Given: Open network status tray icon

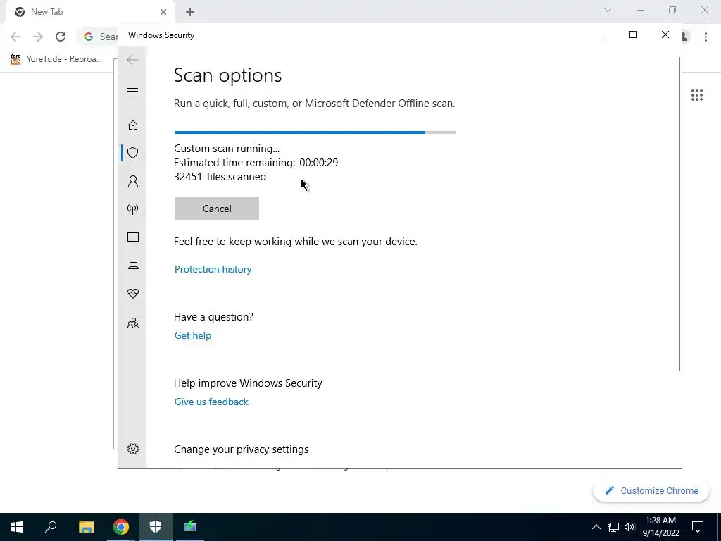Looking at the screenshot, I should (613, 527).
